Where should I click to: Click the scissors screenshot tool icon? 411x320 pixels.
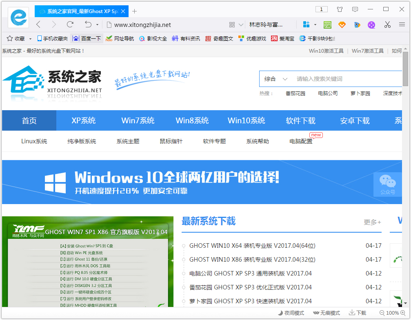pyautogui.click(x=387, y=24)
